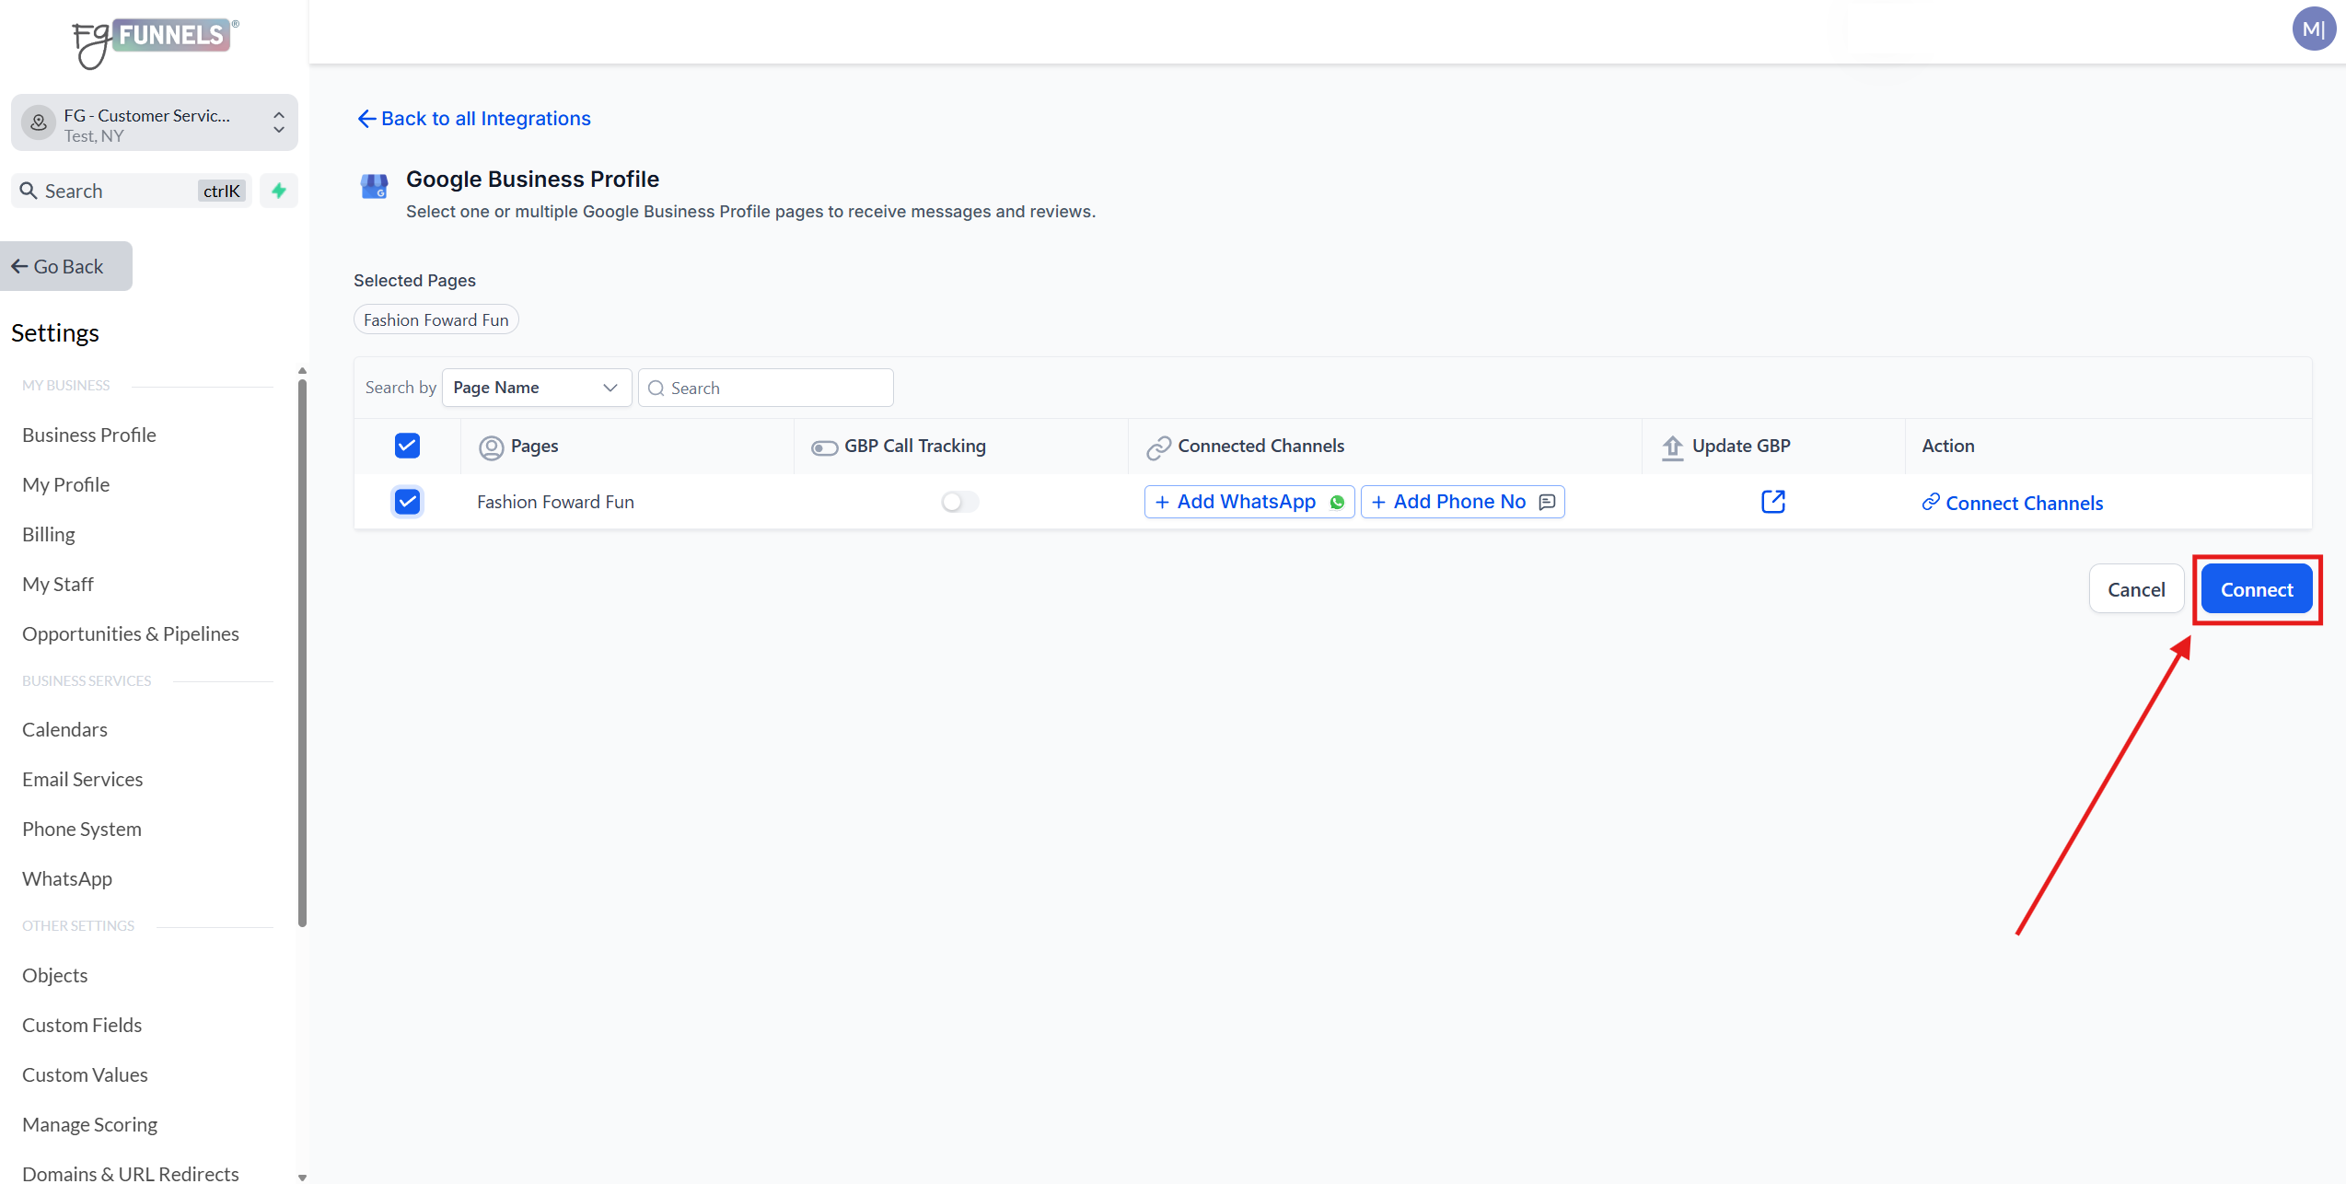Screen dimensions: 2346x1184
Task: Open the Page Name search-by dropdown
Action: [x=536, y=388]
